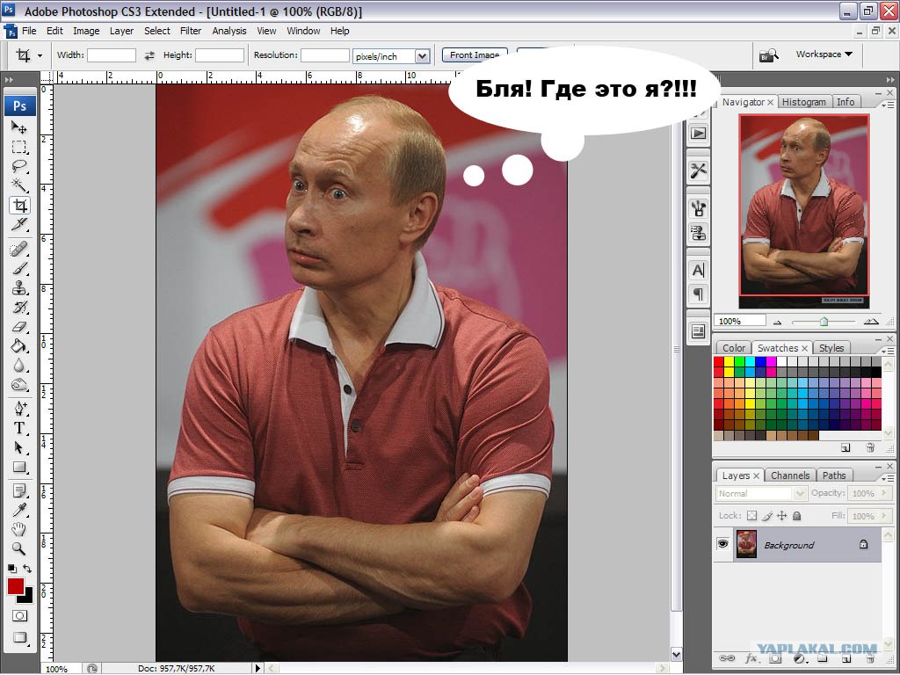The height and width of the screenshot is (675, 900).
Task: Select the Move tool
Action: (19, 127)
